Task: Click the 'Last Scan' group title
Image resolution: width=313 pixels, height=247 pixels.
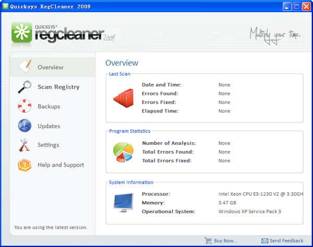Action: tap(119, 74)
